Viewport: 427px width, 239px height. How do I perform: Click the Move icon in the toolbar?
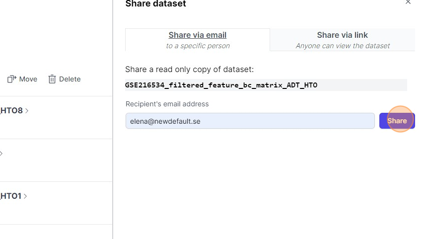[x=11, y=79]
